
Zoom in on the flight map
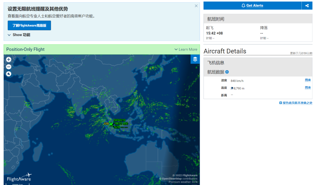tap(9, 60)
